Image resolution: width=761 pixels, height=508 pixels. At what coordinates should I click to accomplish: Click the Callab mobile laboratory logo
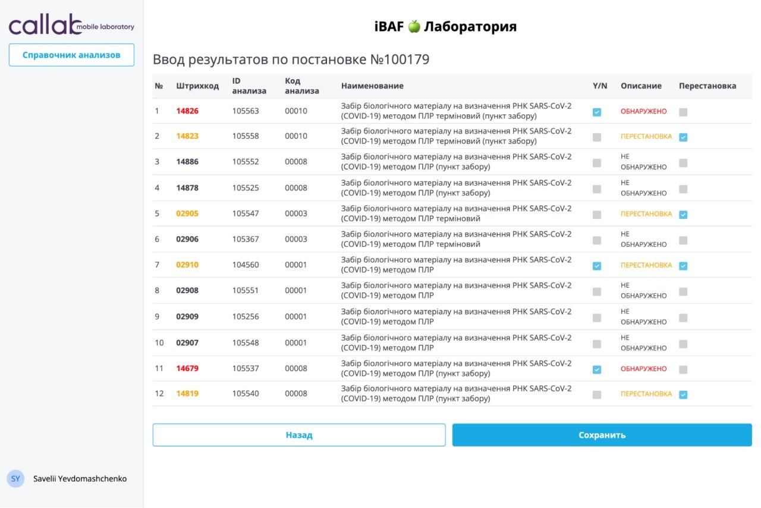pos(71,26)
